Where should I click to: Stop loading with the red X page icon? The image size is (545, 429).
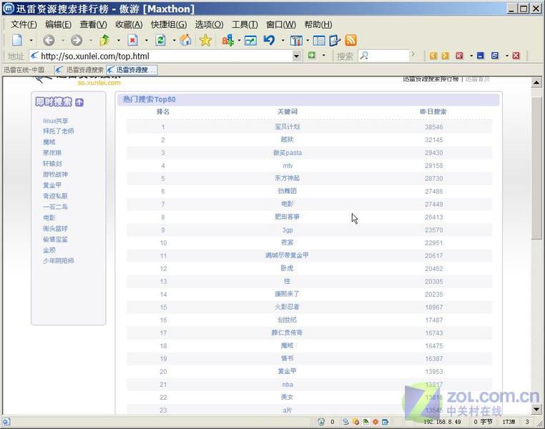point(132,40)
